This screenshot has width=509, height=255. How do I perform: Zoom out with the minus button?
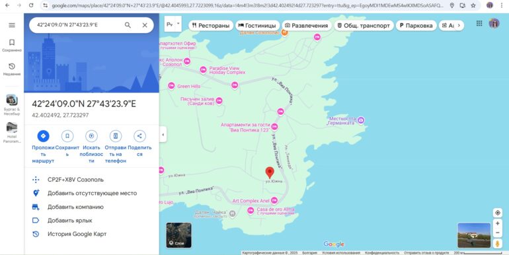(x=497, y=233)
